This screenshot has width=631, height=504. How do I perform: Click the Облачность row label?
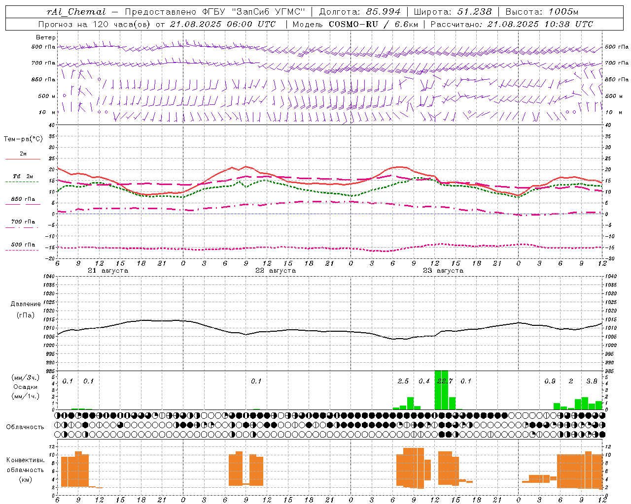click(25, 427)
